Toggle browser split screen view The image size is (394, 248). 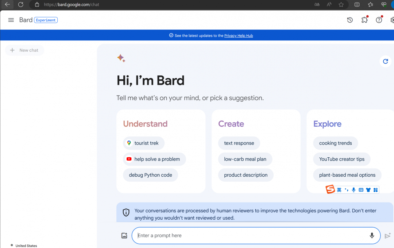click(357, 4)
